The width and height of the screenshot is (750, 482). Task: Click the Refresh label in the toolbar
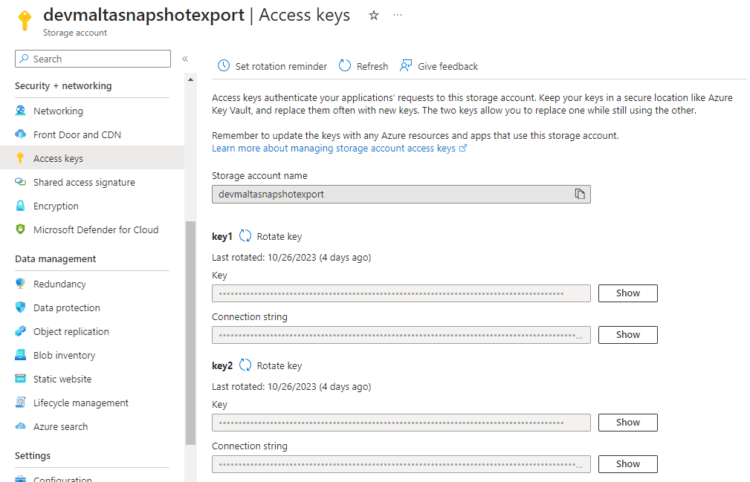pos(372,66)
